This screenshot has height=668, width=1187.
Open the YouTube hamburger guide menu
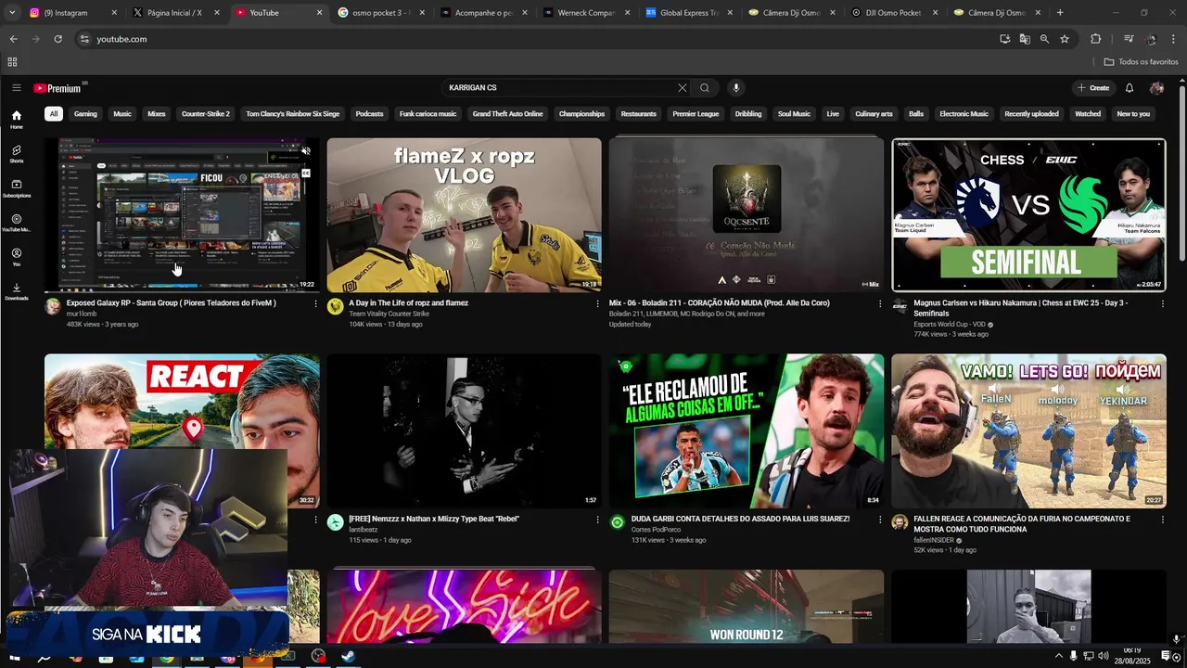tap(16, 88)
